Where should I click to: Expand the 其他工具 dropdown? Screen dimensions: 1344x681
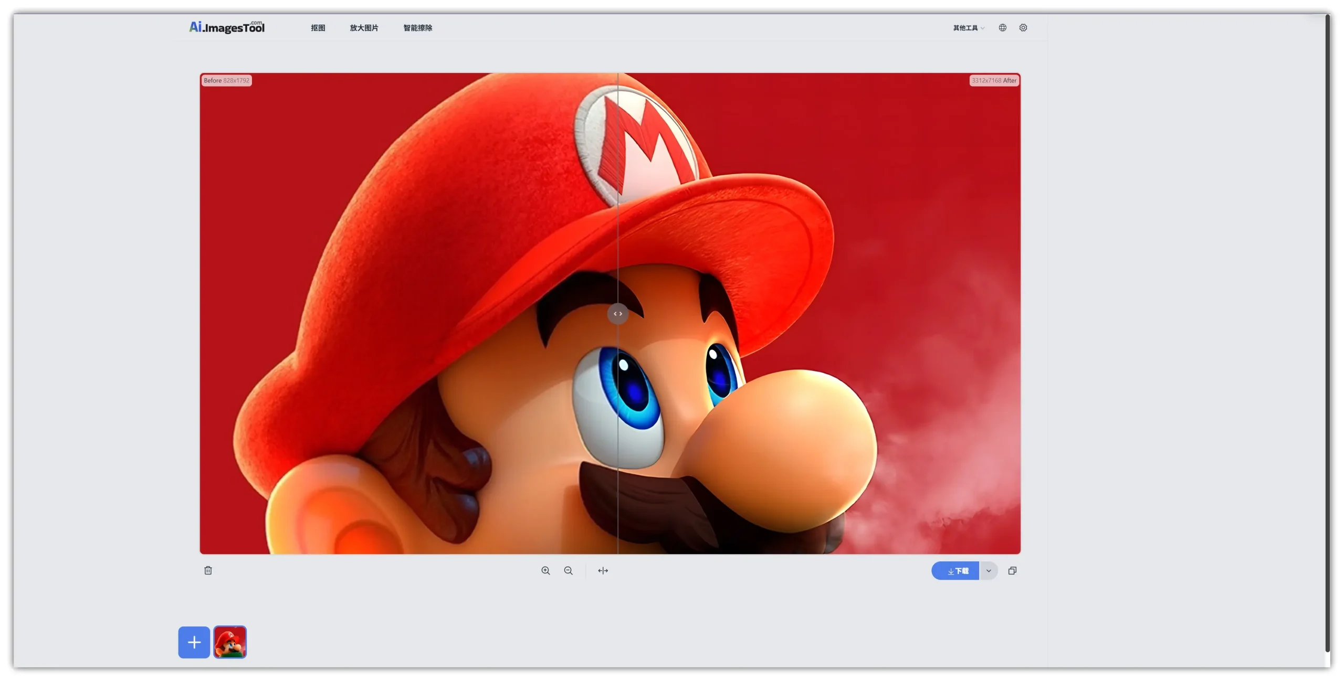click(969, 28)
